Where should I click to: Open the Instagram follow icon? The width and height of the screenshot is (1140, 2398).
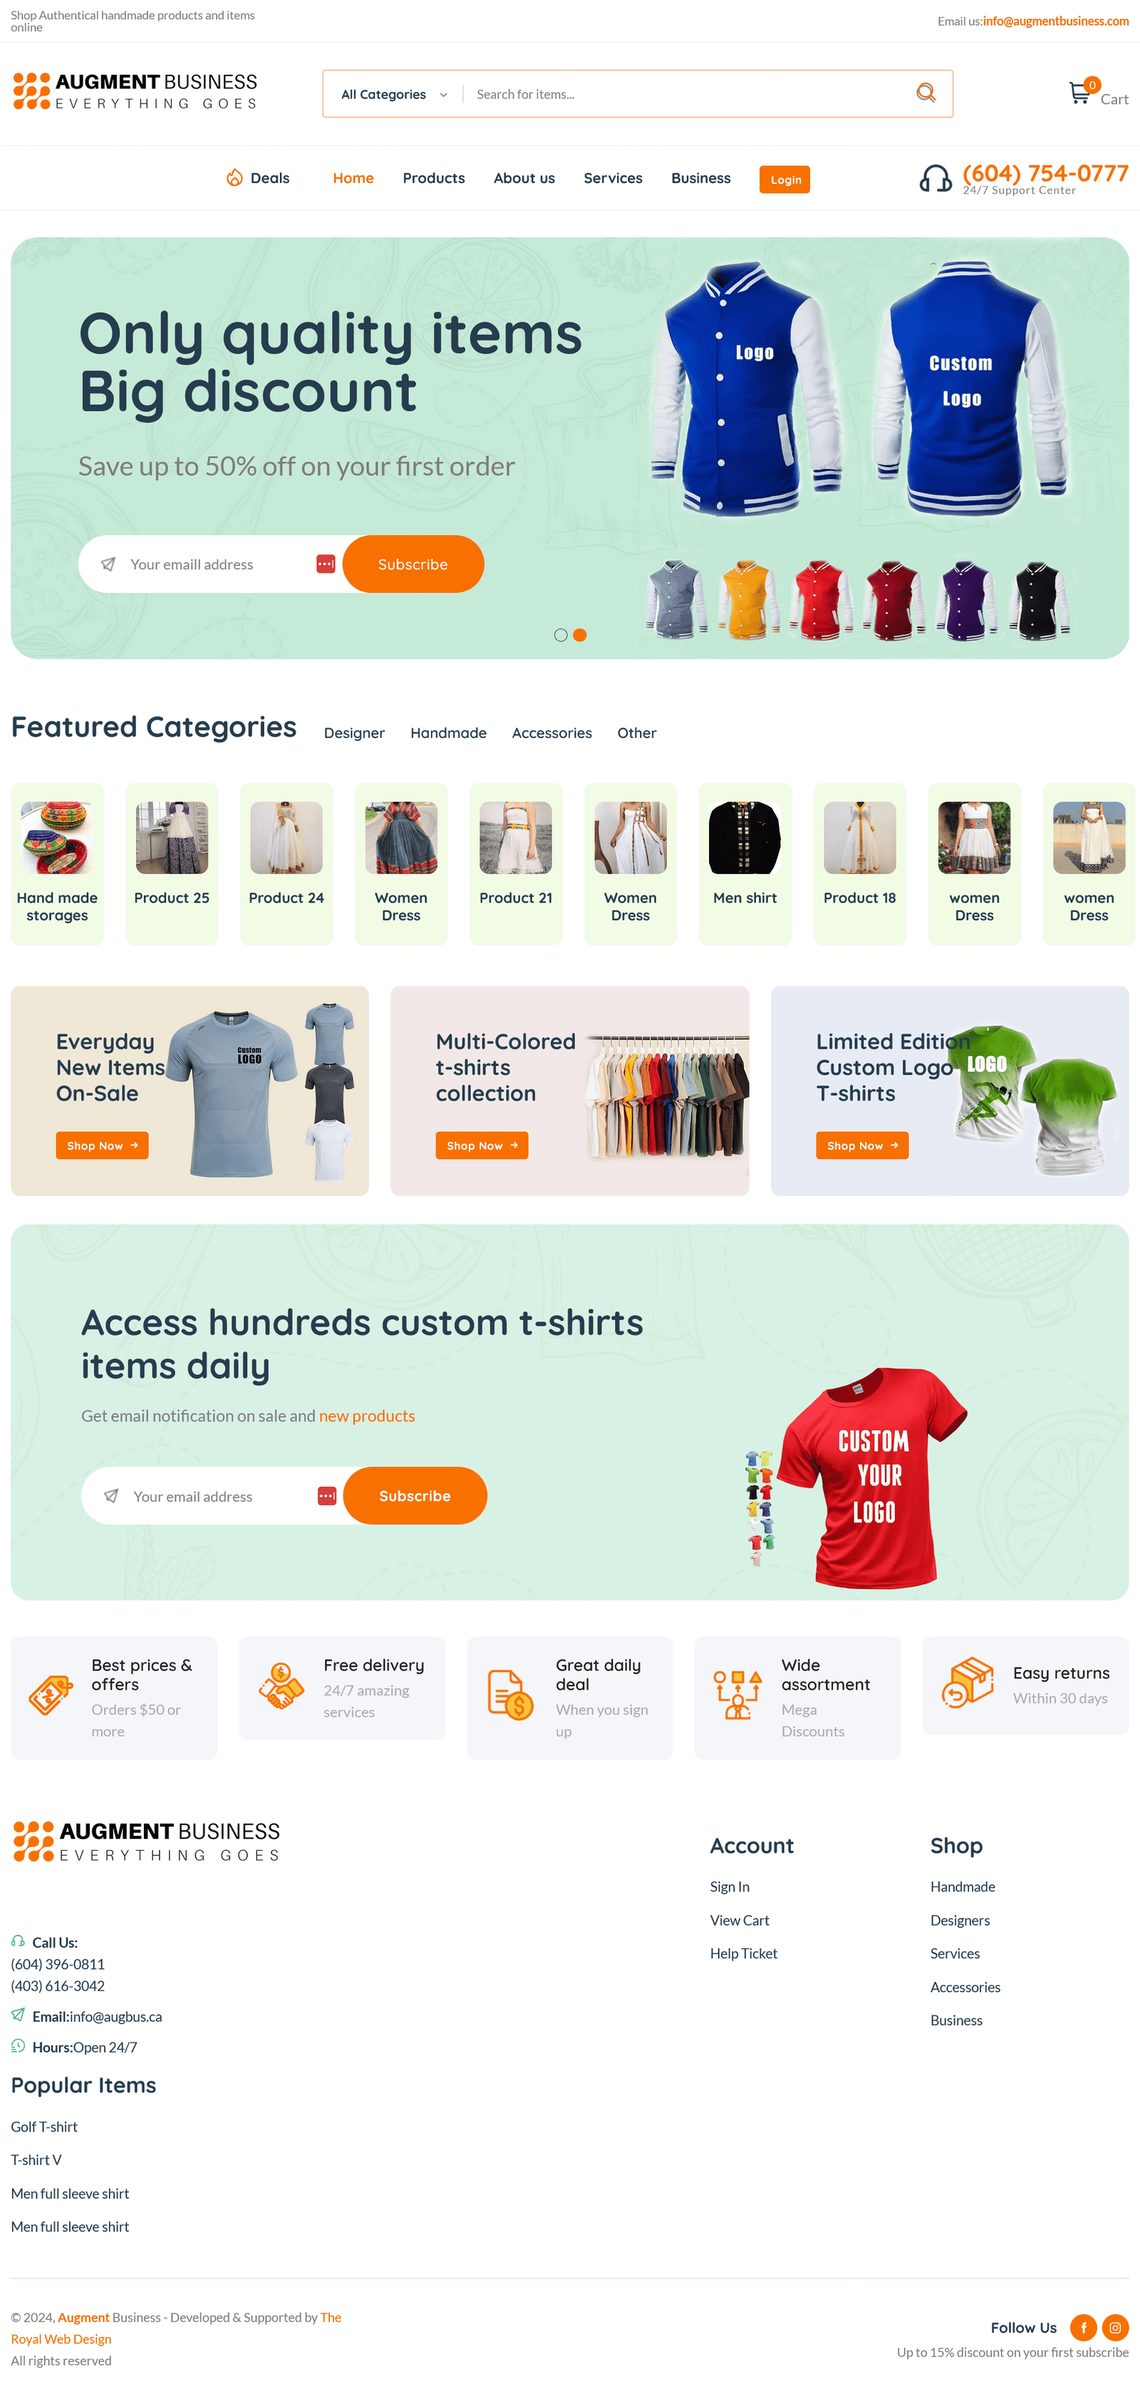pos(1115,2327)
